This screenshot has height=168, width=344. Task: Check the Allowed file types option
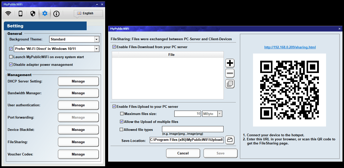tap(122, 130)
